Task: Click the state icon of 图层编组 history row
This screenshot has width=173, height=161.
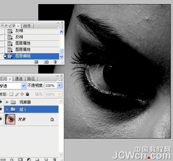Action: pos(10,56)
